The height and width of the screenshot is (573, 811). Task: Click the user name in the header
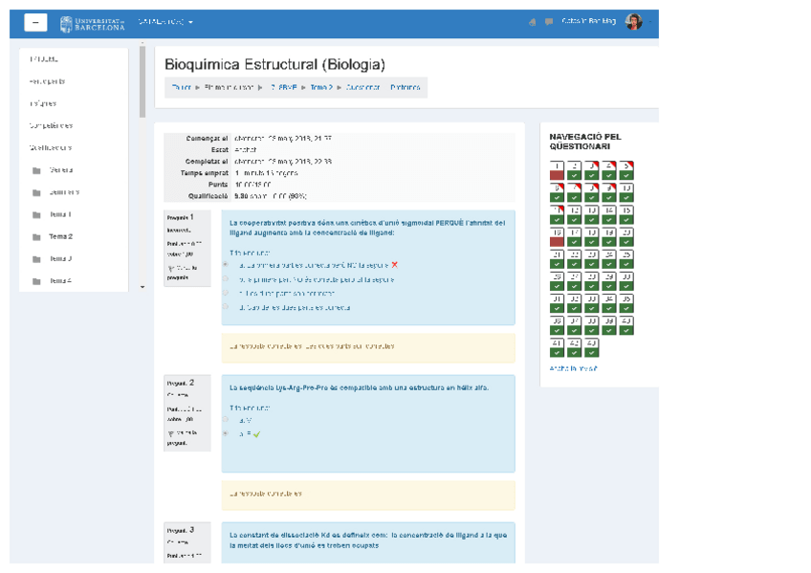(x=588, y=21)
